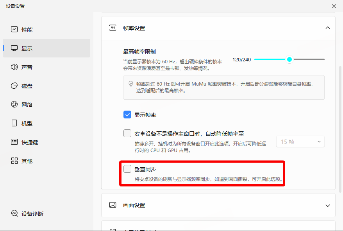The height and width of the screenshot is (231, 343).
Task: Collapse the 帧率设置 section chevron
Action: (328, 28)
